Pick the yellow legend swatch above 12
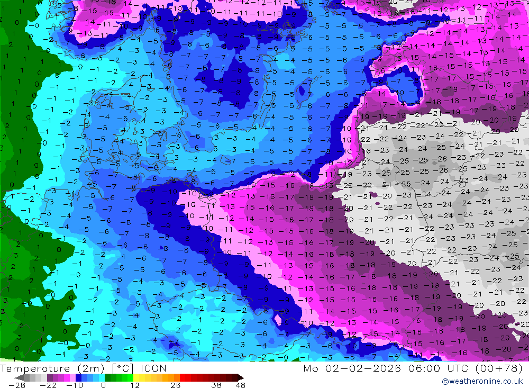Image resolution: width=529 pixels, height=388 pixels. click(x=136, y=377)
